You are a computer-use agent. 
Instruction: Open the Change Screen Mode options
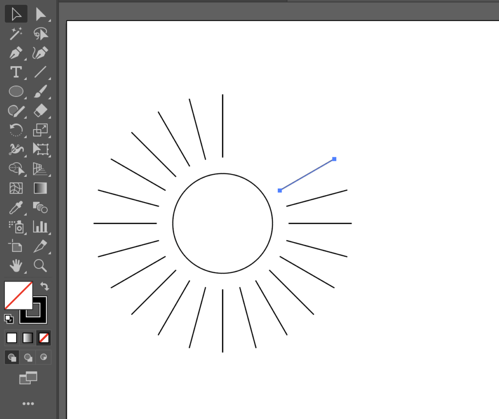pyautogui.click(x=28, y=378)
